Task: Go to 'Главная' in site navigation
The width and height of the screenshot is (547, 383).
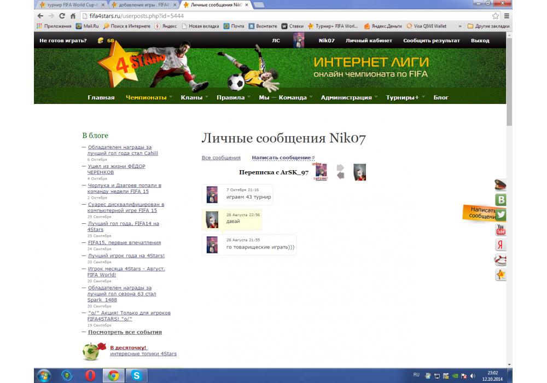Action: coord(101,97)
